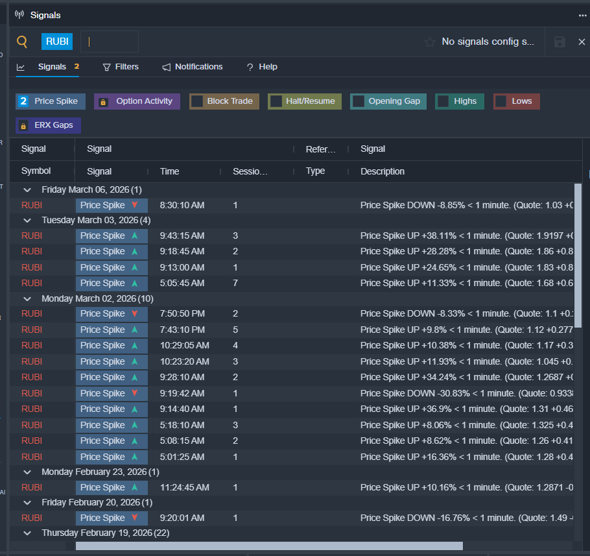Click the RUBI symbol tag button
Screen dimensions: 590x556
(x=57, y=42)
